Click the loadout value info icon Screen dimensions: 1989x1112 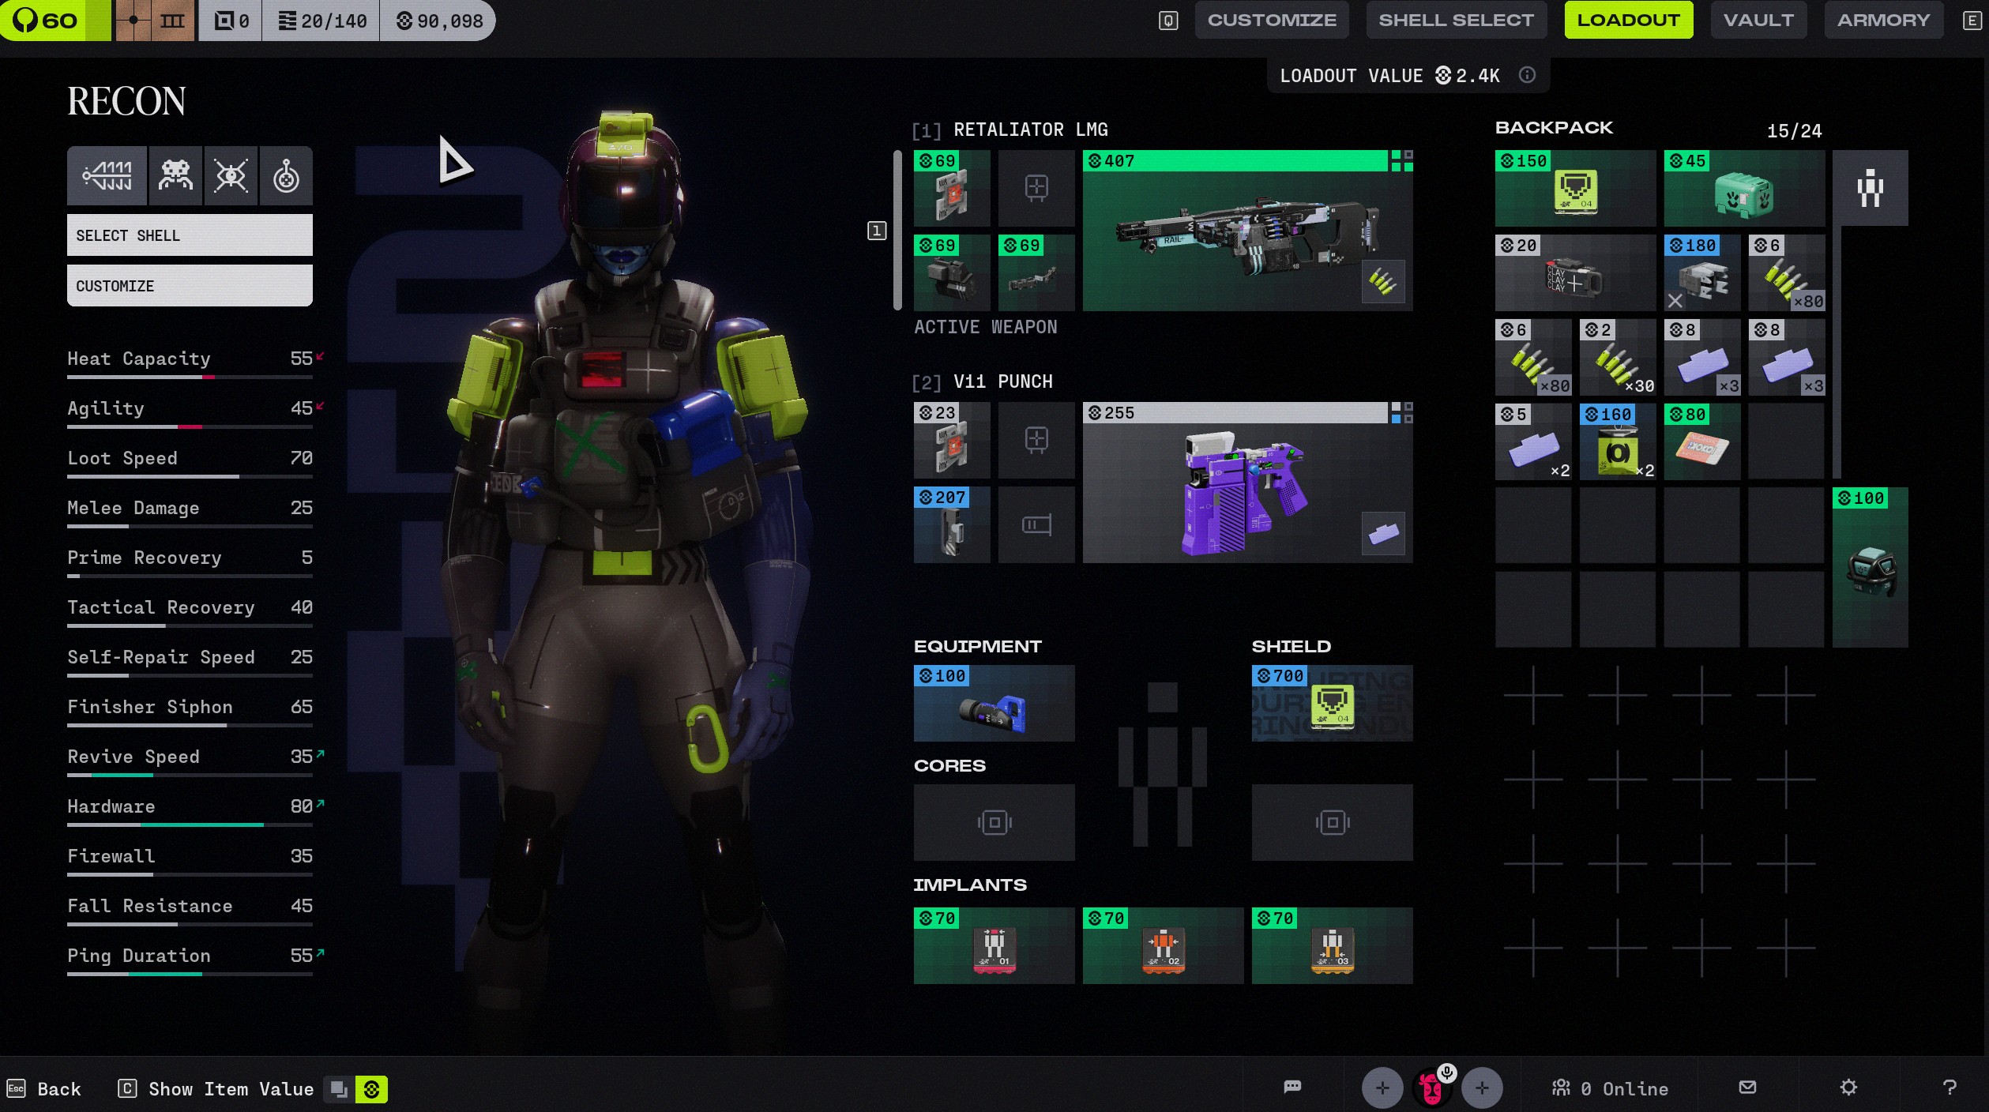(1527, 75)
